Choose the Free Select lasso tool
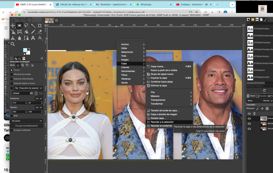 coord(27,26)
